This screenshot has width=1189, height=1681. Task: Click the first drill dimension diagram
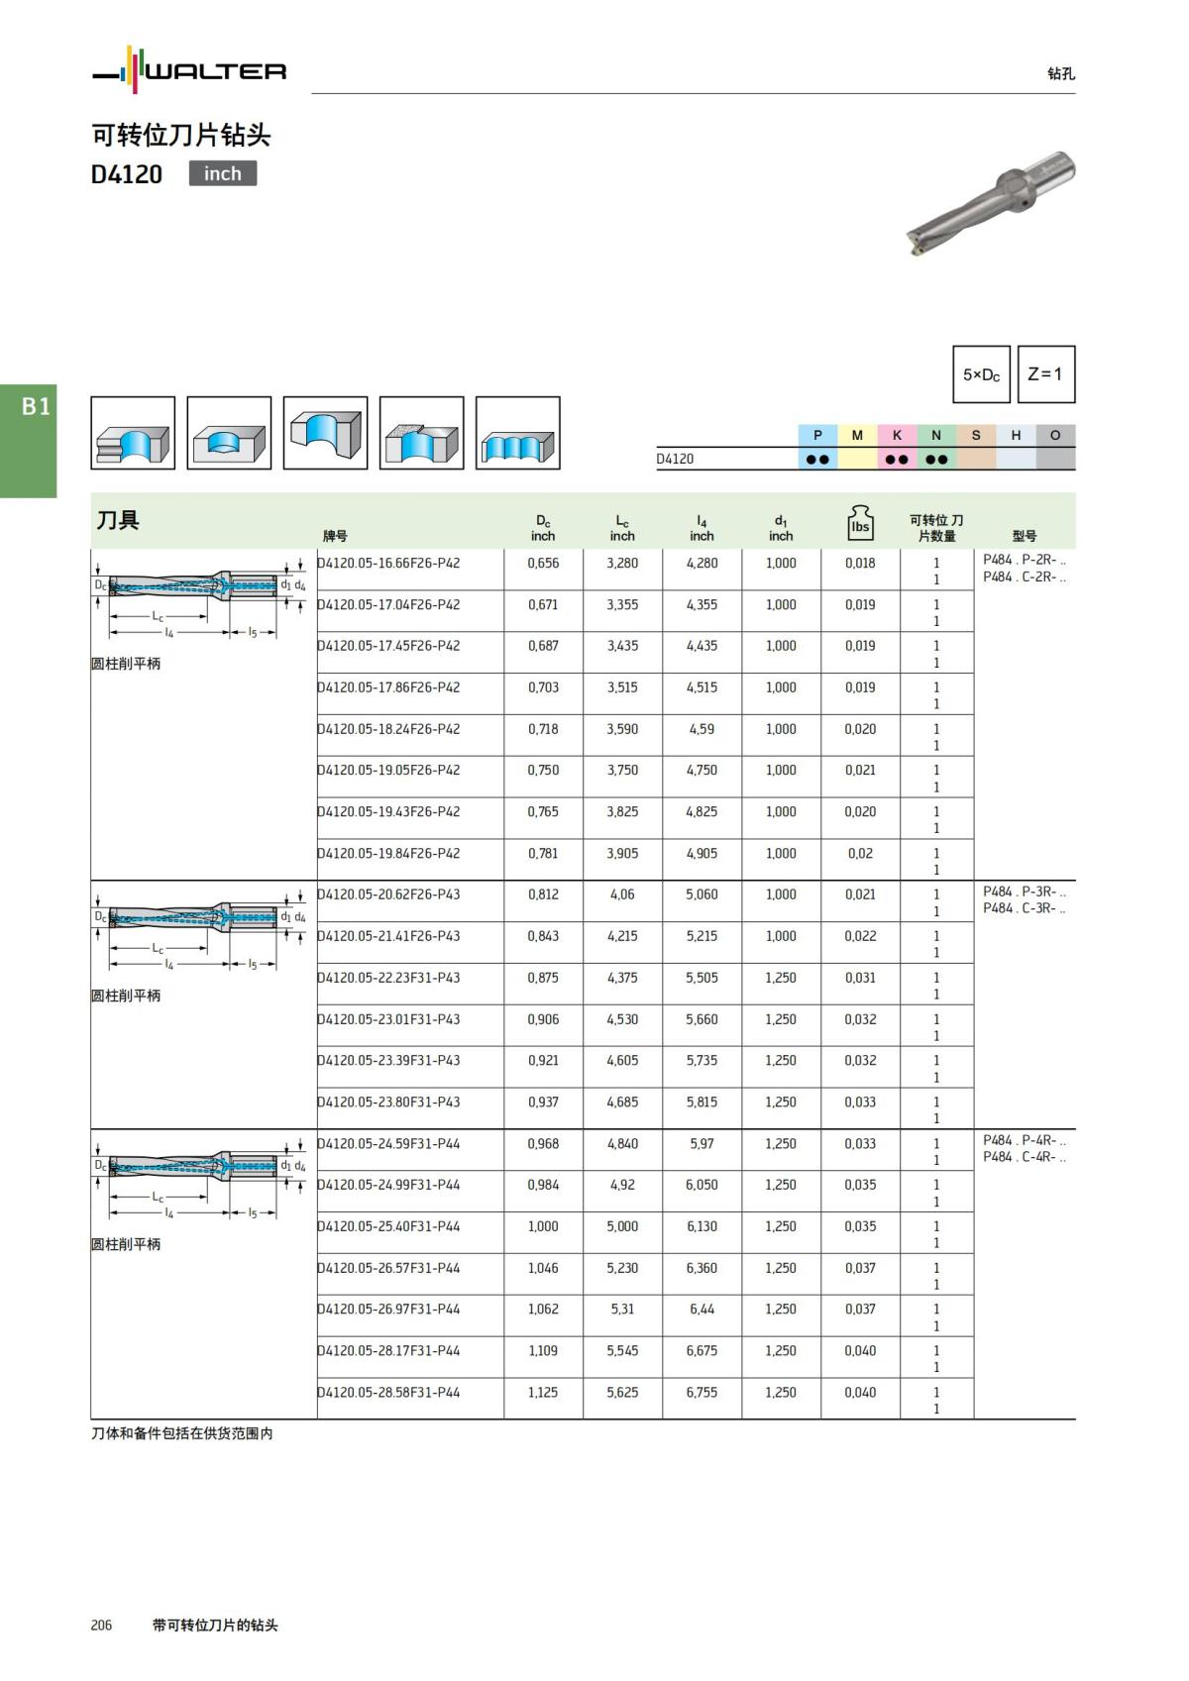point(199,597)
